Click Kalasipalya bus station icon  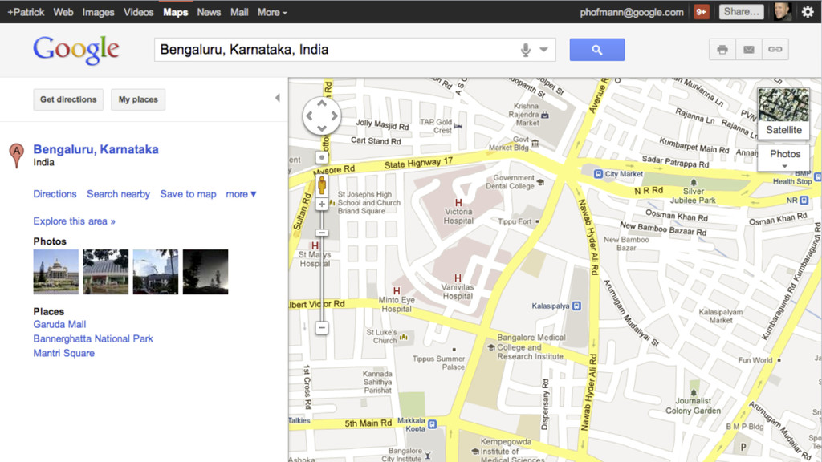(x=577, y=306)
